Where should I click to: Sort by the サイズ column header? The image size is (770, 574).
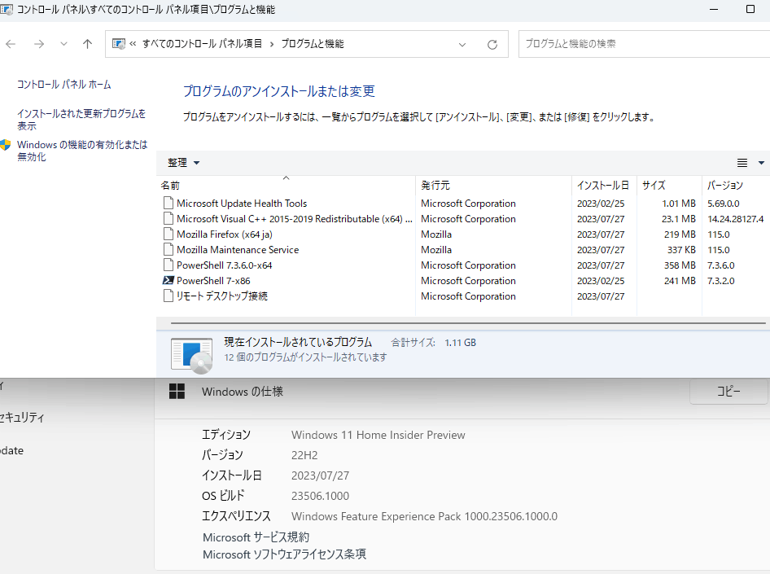click(x=669, y=185)
